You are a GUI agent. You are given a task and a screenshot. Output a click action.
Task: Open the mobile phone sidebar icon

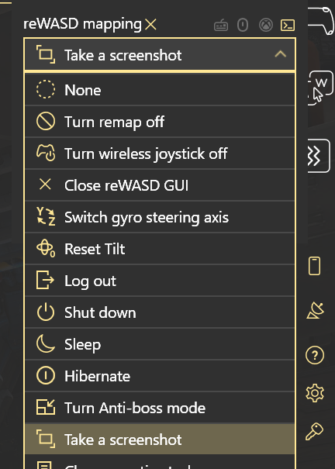(314, 266)
